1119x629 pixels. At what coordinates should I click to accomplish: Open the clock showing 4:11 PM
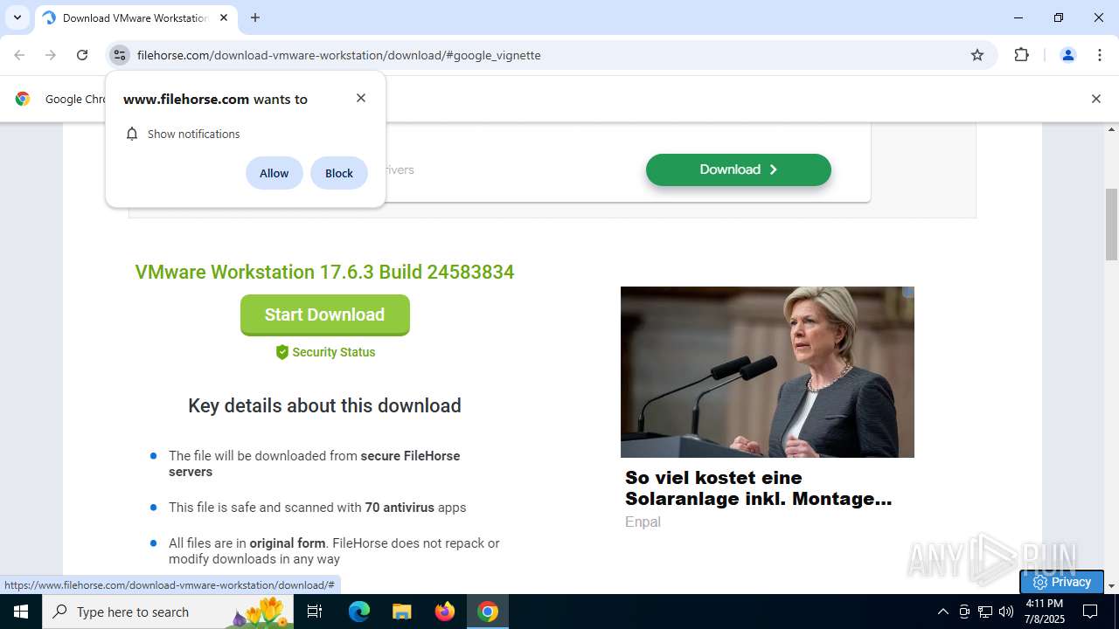point(1045,612)
